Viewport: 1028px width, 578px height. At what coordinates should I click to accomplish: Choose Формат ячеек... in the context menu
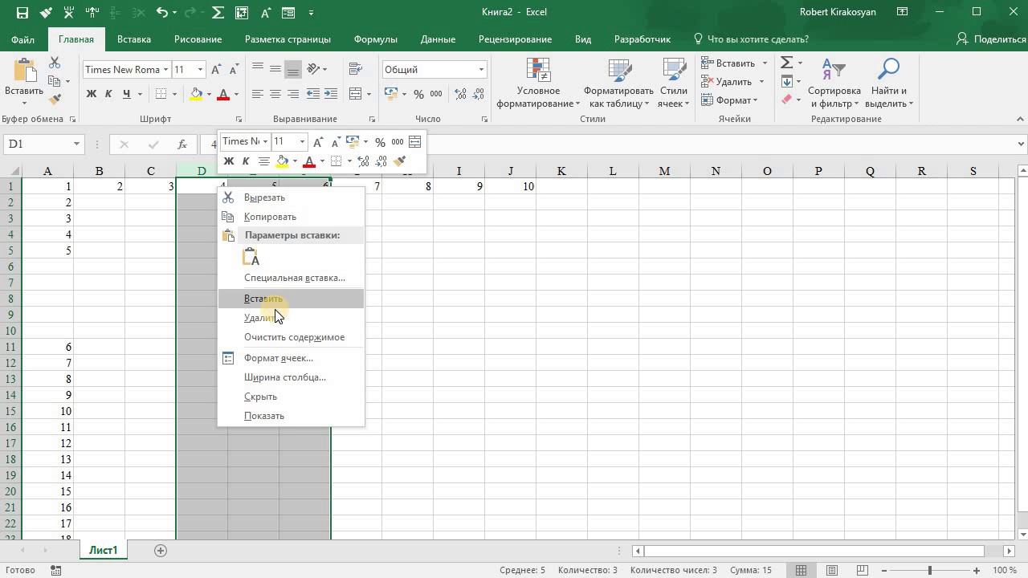click(x=291, y=358)
